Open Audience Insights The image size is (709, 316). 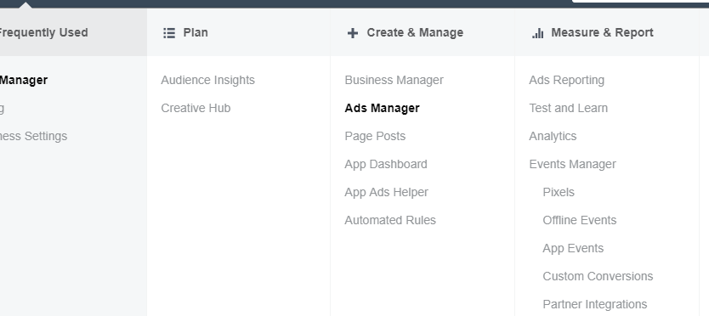[x=208, y=80]
